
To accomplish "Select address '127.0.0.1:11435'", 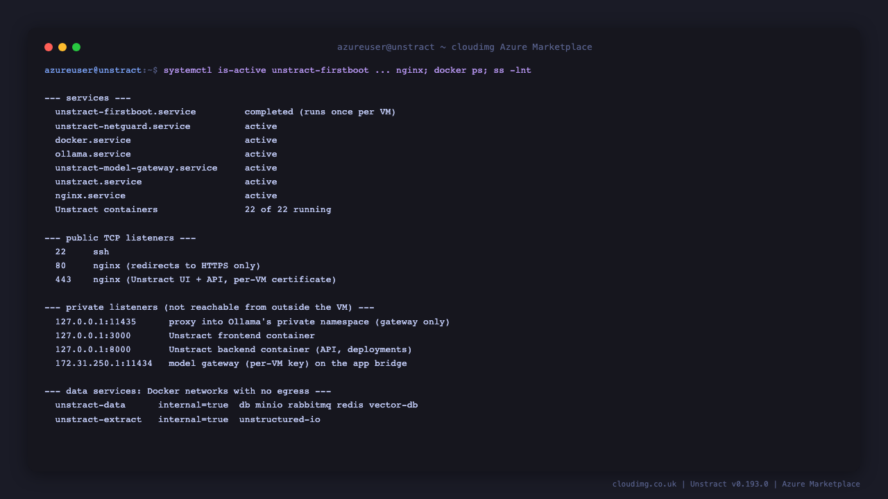I will pos(96,322).
